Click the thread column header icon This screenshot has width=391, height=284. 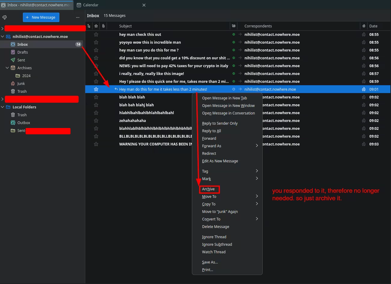pos(89,26)
